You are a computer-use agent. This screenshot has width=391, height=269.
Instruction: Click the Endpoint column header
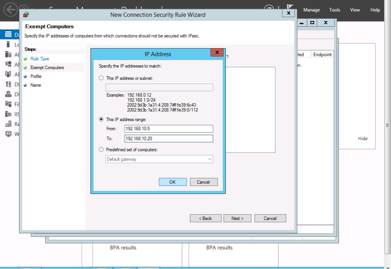322,55
